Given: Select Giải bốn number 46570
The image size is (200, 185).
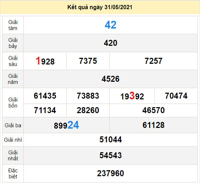Looking at the screenshot, I should 153,110.
